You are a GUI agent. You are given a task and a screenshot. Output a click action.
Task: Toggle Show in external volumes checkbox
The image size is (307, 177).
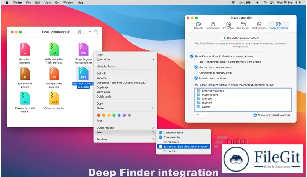(x=255, y=115)
